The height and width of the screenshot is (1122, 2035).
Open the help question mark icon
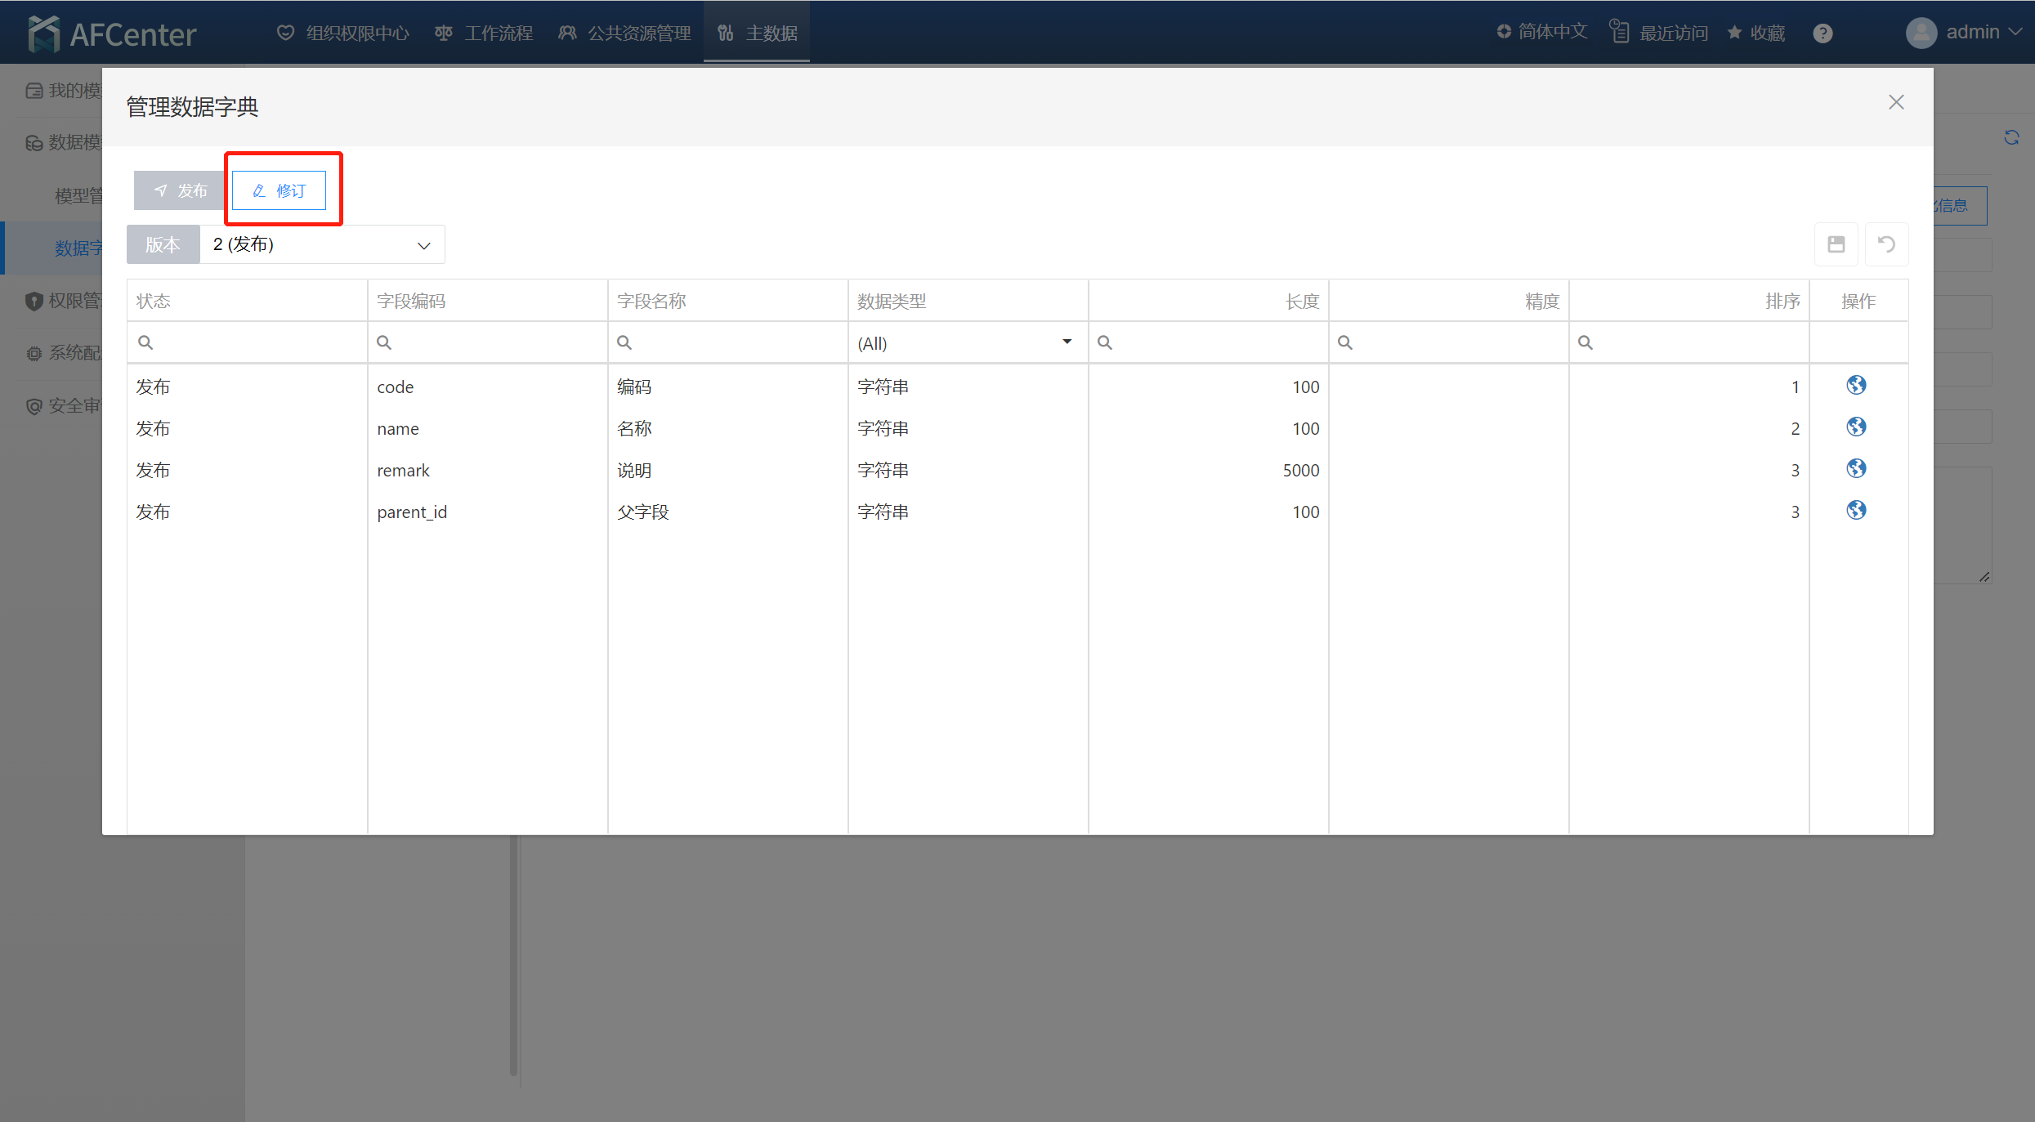tap(1823, 34)
